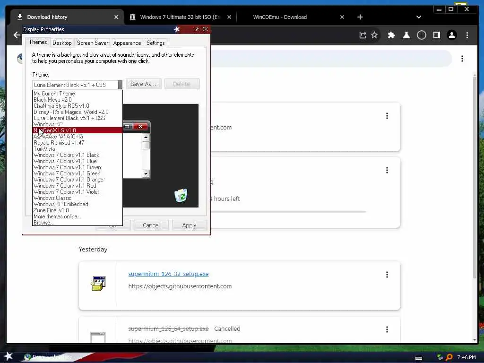484x363 pixels.
Task: Choose TurkVista theme
Action: [x=77, y=149]
